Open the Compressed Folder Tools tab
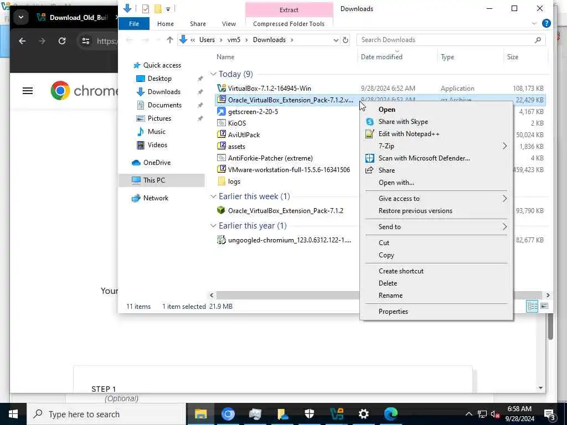The height and width of the screenshot is (425, 567). 288,24
